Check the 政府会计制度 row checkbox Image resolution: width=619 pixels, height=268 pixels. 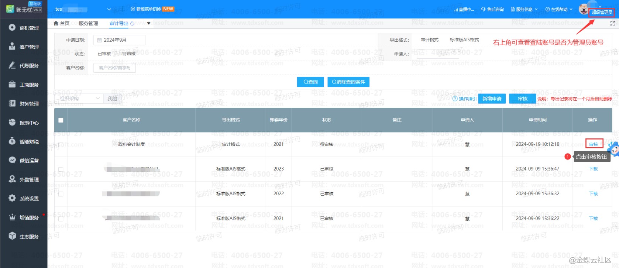pos(61,144)
